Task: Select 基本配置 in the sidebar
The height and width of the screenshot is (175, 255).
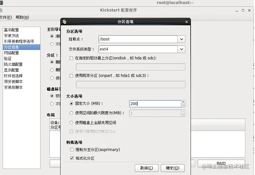Action: [x=21, y=30]
